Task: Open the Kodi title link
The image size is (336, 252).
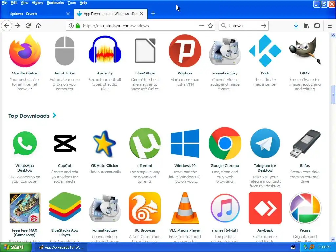Action: pos(265,73)
